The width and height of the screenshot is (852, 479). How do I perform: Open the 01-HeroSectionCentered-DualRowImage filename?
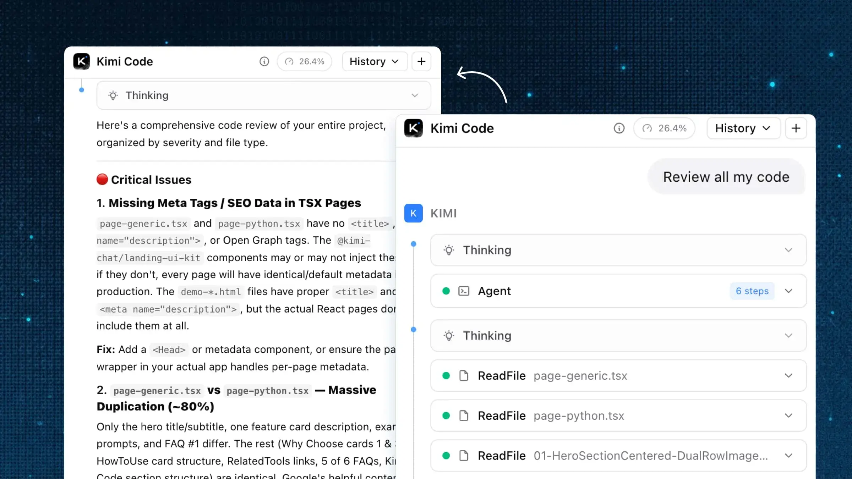[x=651, y=456]
